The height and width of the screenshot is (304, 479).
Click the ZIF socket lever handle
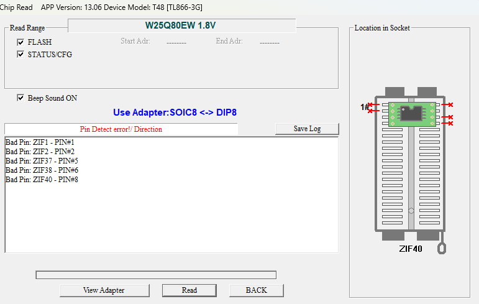(442, 248)
